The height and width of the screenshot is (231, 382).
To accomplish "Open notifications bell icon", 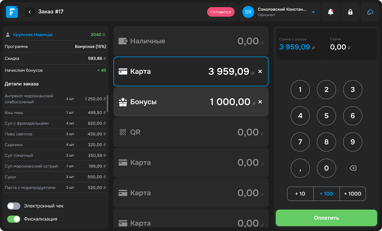I will (331, 12).
